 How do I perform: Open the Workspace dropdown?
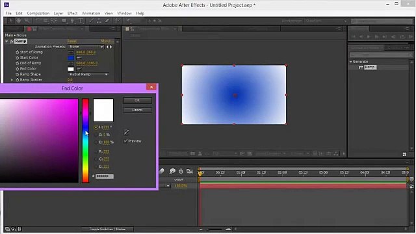pyautogui.click(x=326, y=21)
